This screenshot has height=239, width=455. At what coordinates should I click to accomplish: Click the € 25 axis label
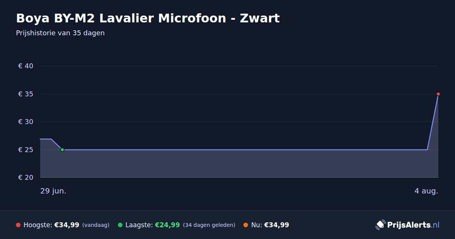pyautogui.click(x=26, y=150)
